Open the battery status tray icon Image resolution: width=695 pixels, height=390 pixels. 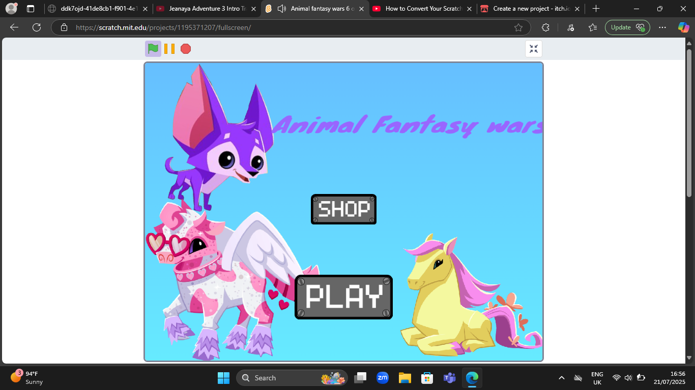click(641, 378)
